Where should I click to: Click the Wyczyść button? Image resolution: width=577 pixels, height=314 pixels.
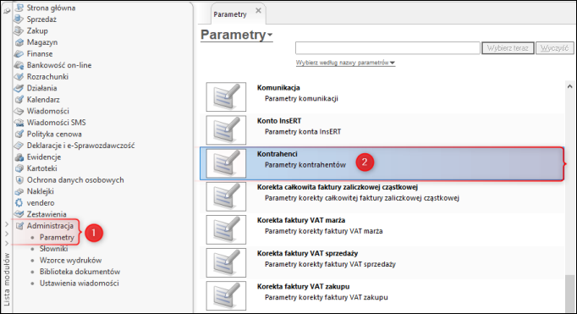(554, 48)
